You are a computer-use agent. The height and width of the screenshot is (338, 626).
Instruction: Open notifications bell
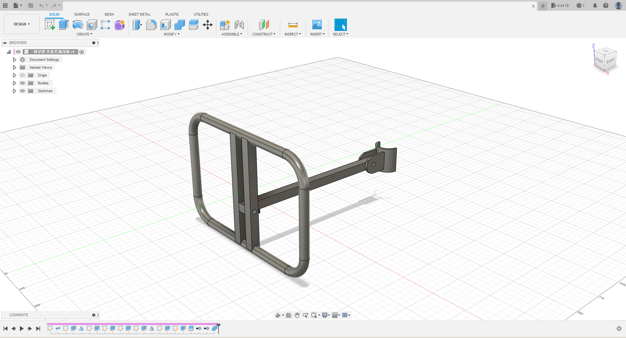point(595,6)
